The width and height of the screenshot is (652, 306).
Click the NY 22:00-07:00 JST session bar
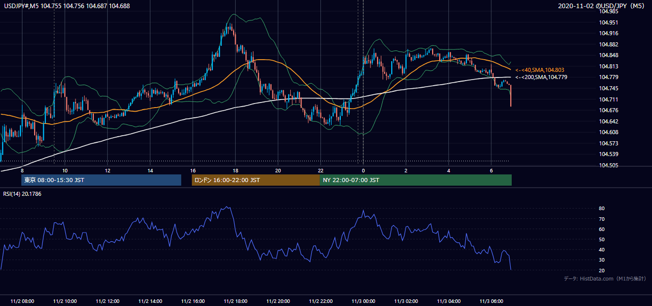[416, 180]
